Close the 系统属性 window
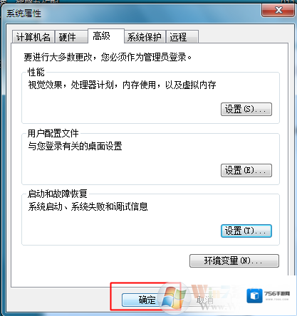 (x=278, y=11)
